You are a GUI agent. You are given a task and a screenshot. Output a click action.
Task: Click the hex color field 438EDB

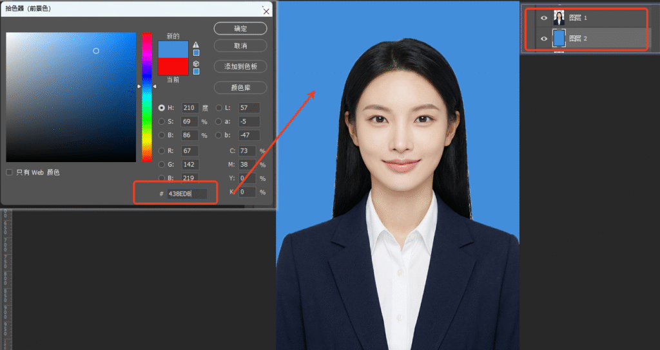pos(187,194)
